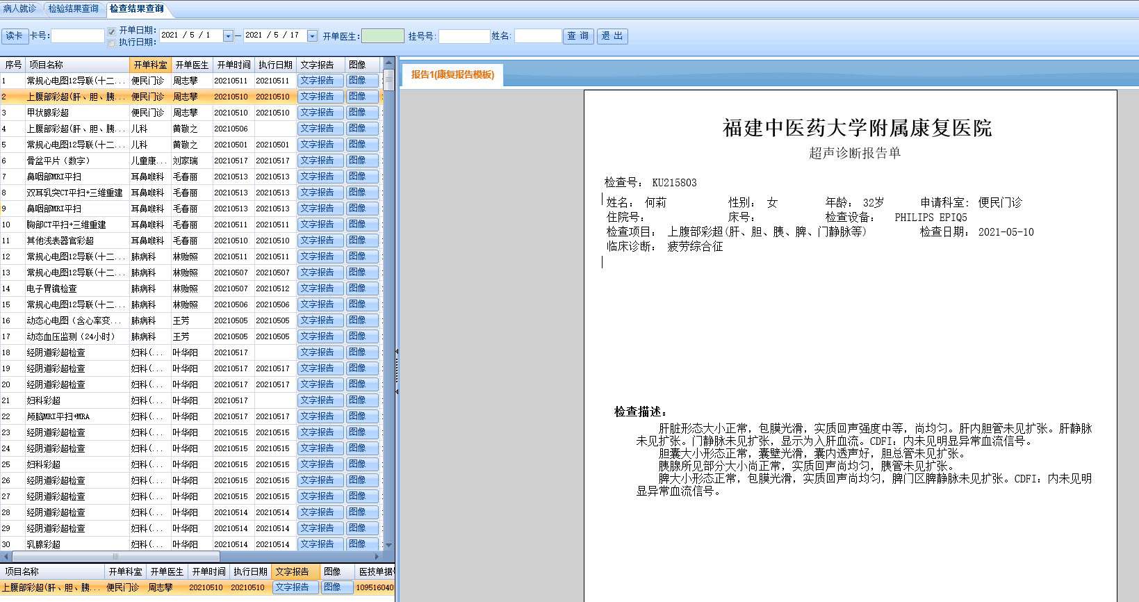Select the 乳腺彩超 row
1139x602 pixels.
coord(191,544)
